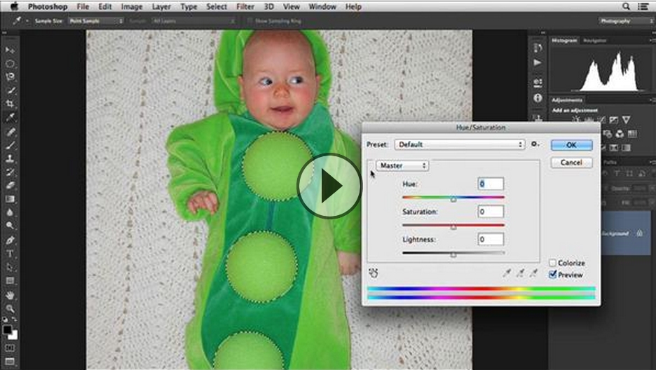Open the tool preset picker arrow
Viewport: 656px width, 370px height.
tap(27, 21)
